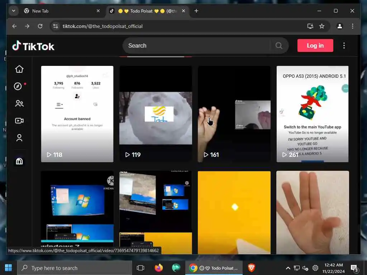Image resolution: width=367 pixels, height=275 pixels.
Task: Open the open palm hand video thumbnail
Action: 313,212
